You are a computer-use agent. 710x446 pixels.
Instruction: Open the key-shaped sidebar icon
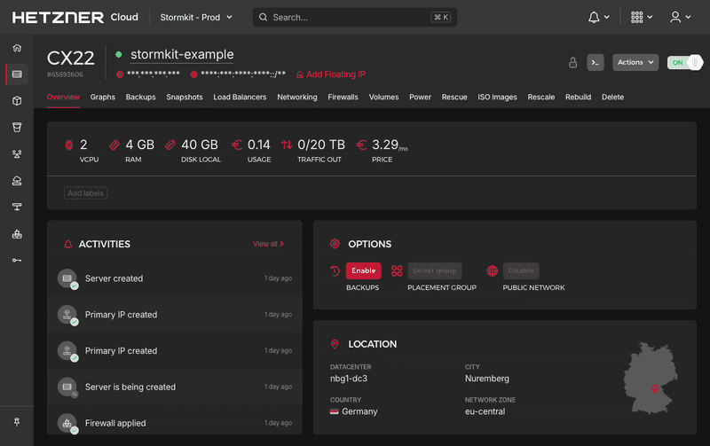click(x=17, y=261)
